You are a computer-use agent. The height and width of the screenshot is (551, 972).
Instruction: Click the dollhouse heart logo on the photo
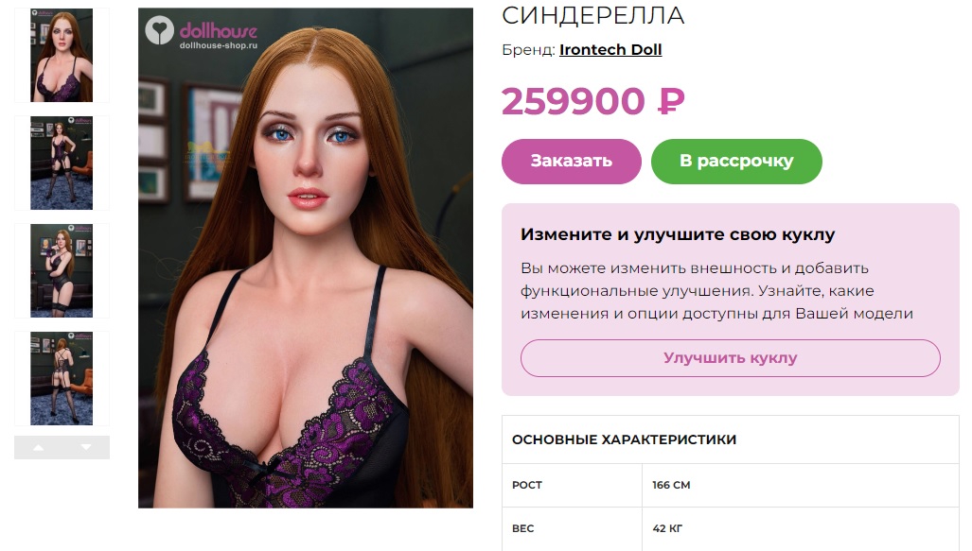pyautogui.click(x=159, y=30)
